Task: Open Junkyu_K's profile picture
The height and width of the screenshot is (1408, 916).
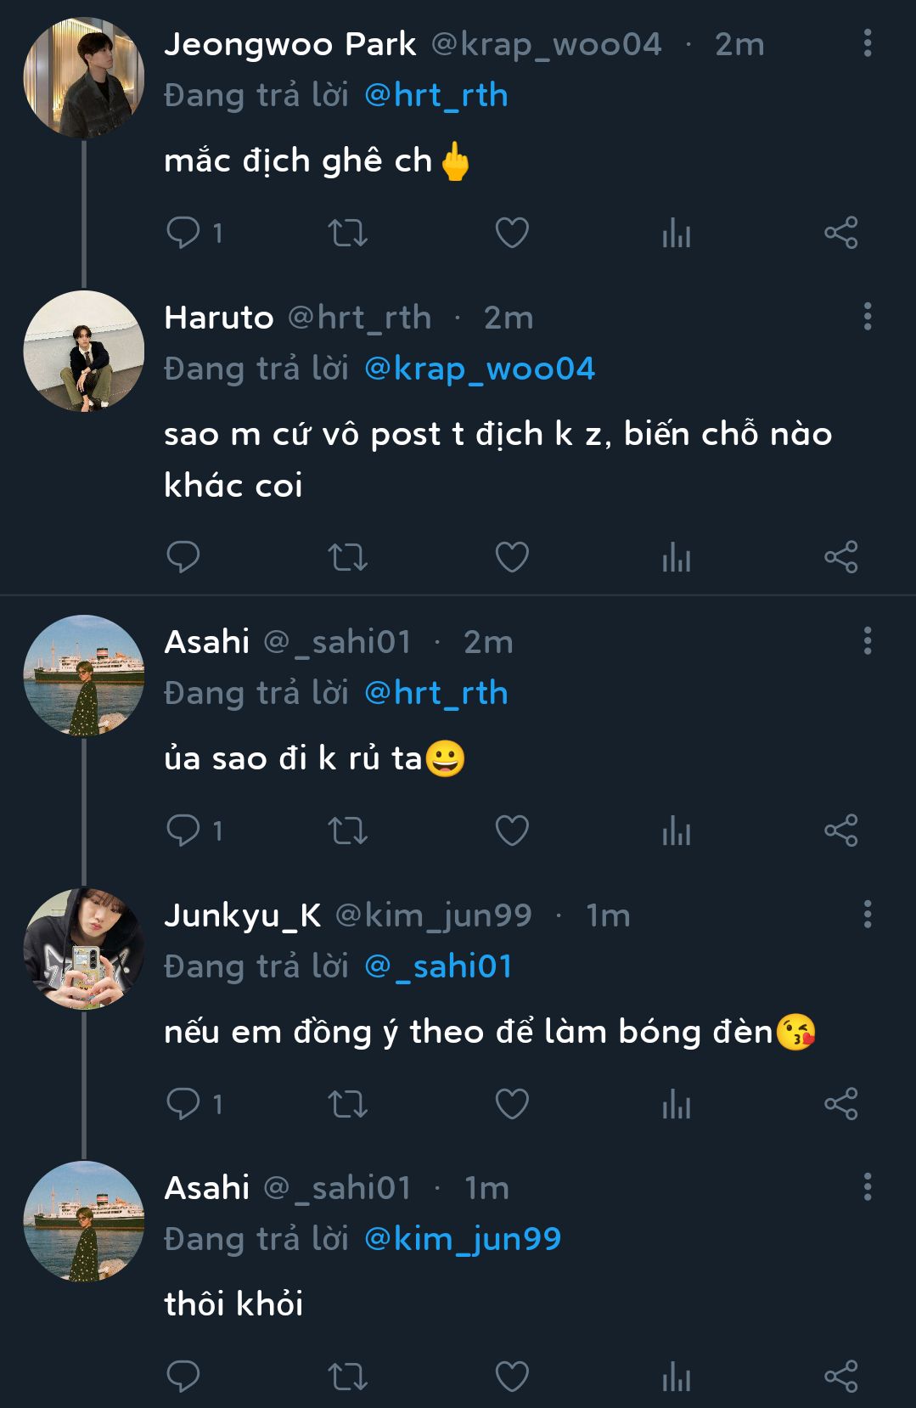Action: click(x=83, y=949)
